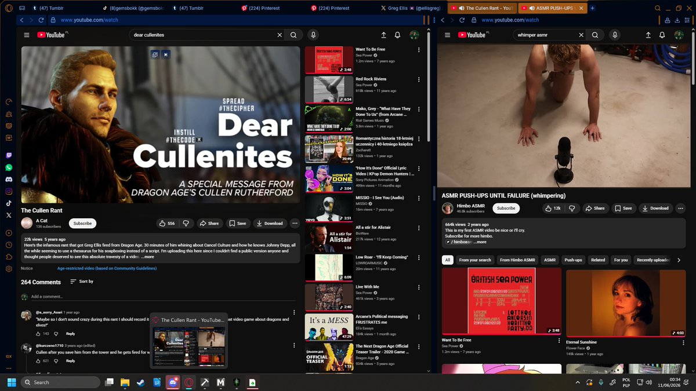
Task: Reload the left YouTube pane
Action: pos(41,20)
